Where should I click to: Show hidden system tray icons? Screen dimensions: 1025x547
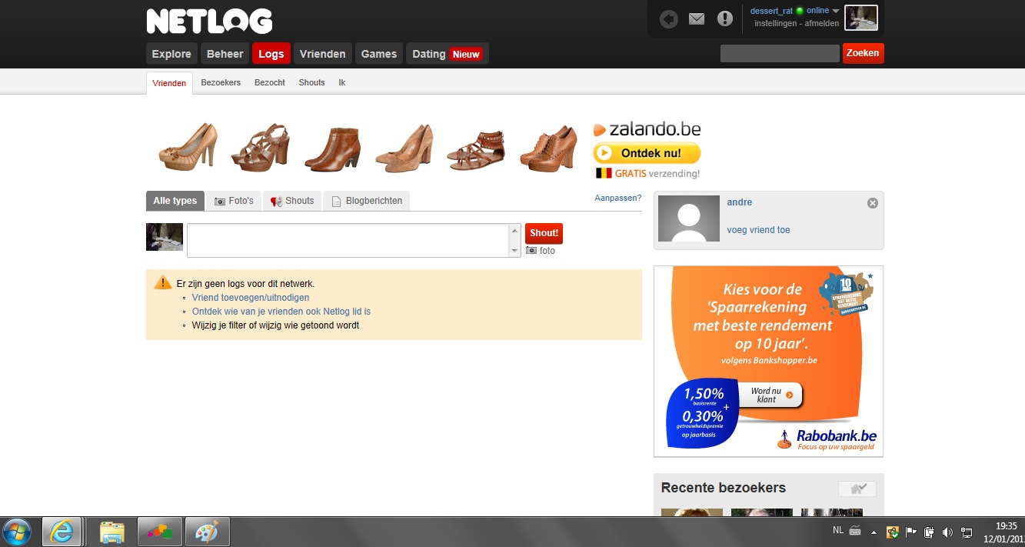(x=874, y=532)
